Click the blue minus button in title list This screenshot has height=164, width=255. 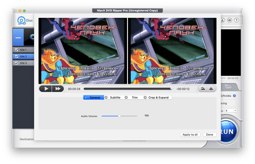pos(18,37)
